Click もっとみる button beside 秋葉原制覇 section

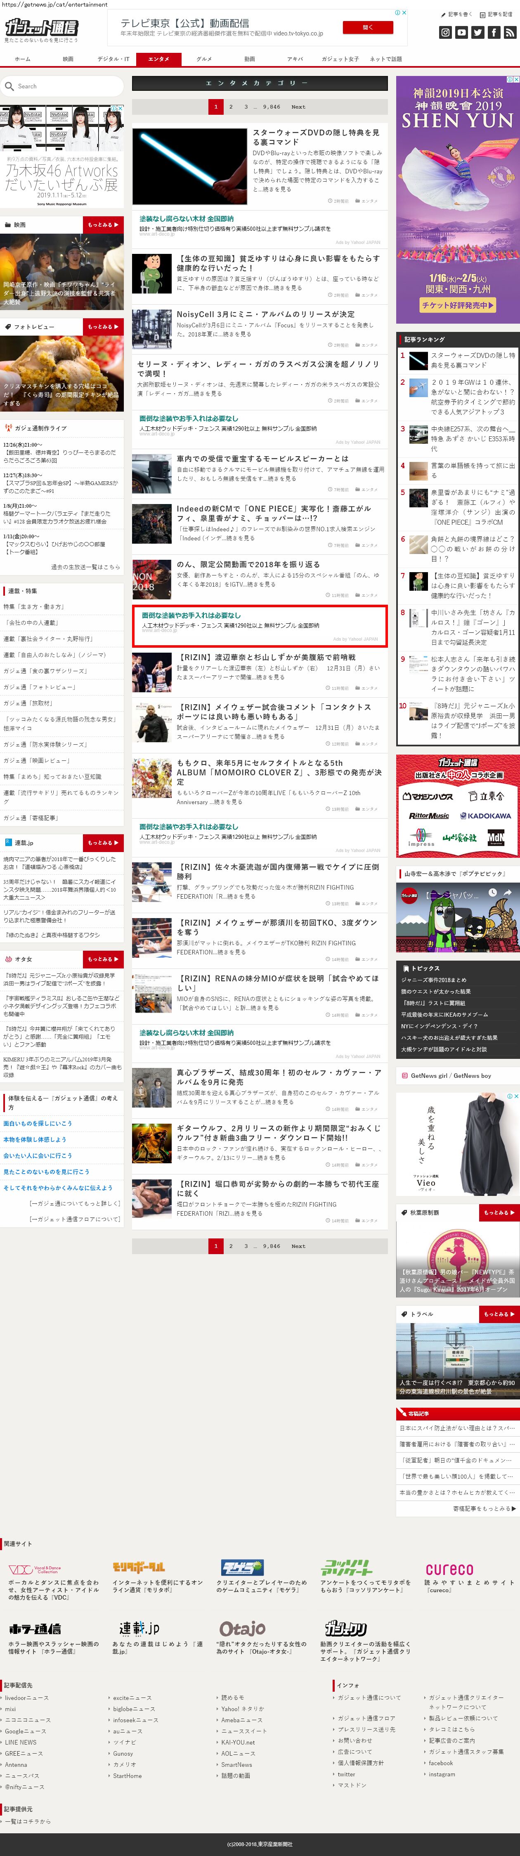pyautogui.click(x=499, y=1212)
